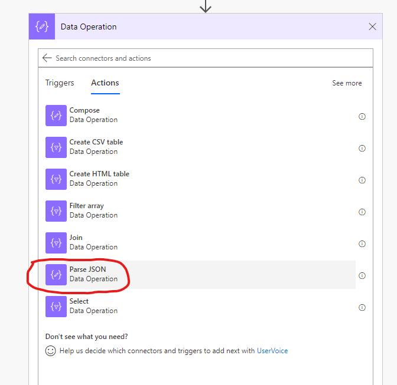Switch to the Triggers tab
The image size is (397, 385).
point(60,83)
